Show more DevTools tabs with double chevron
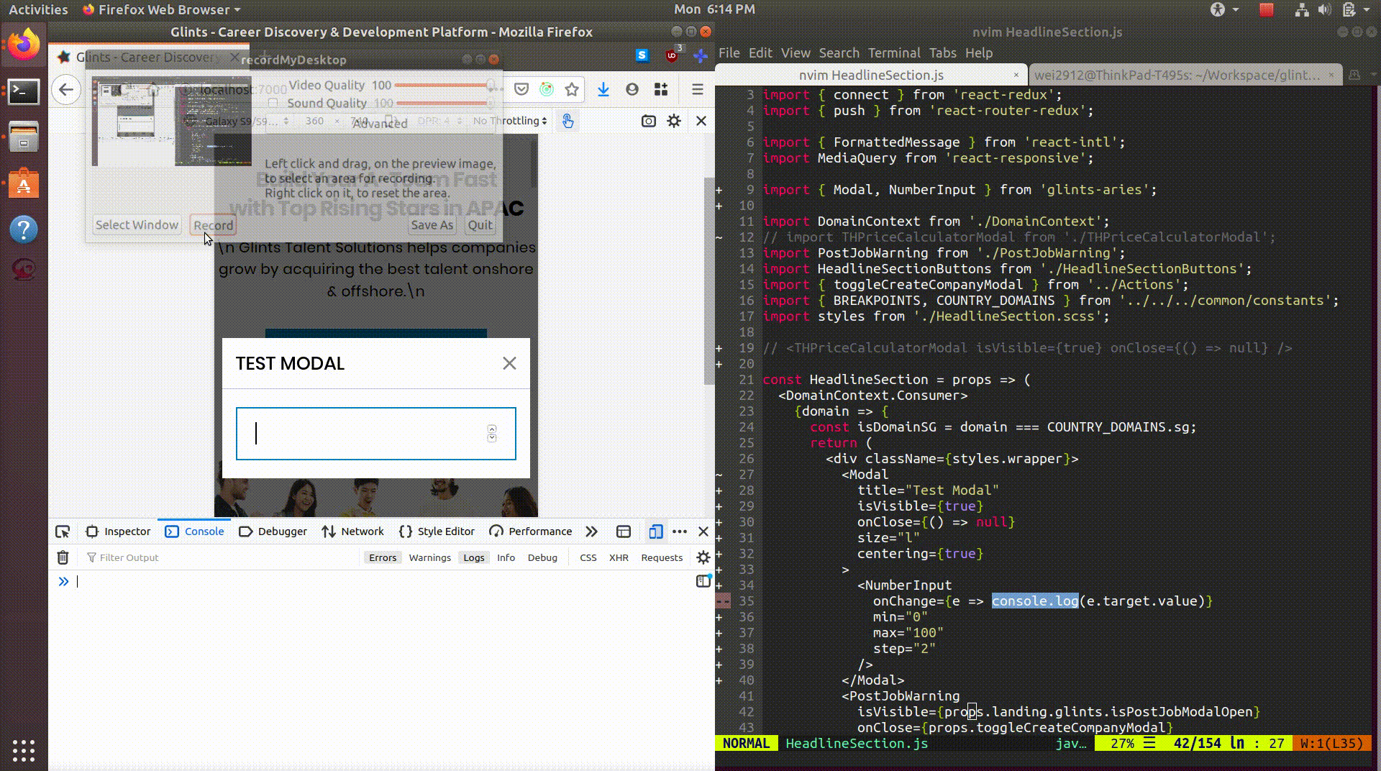Screen dimensions: 1381x771 (x=591, y=532)
